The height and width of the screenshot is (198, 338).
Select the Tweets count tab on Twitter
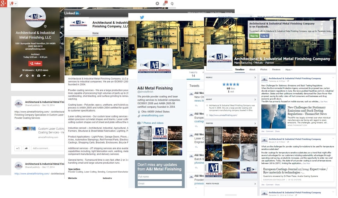(193, 74)
